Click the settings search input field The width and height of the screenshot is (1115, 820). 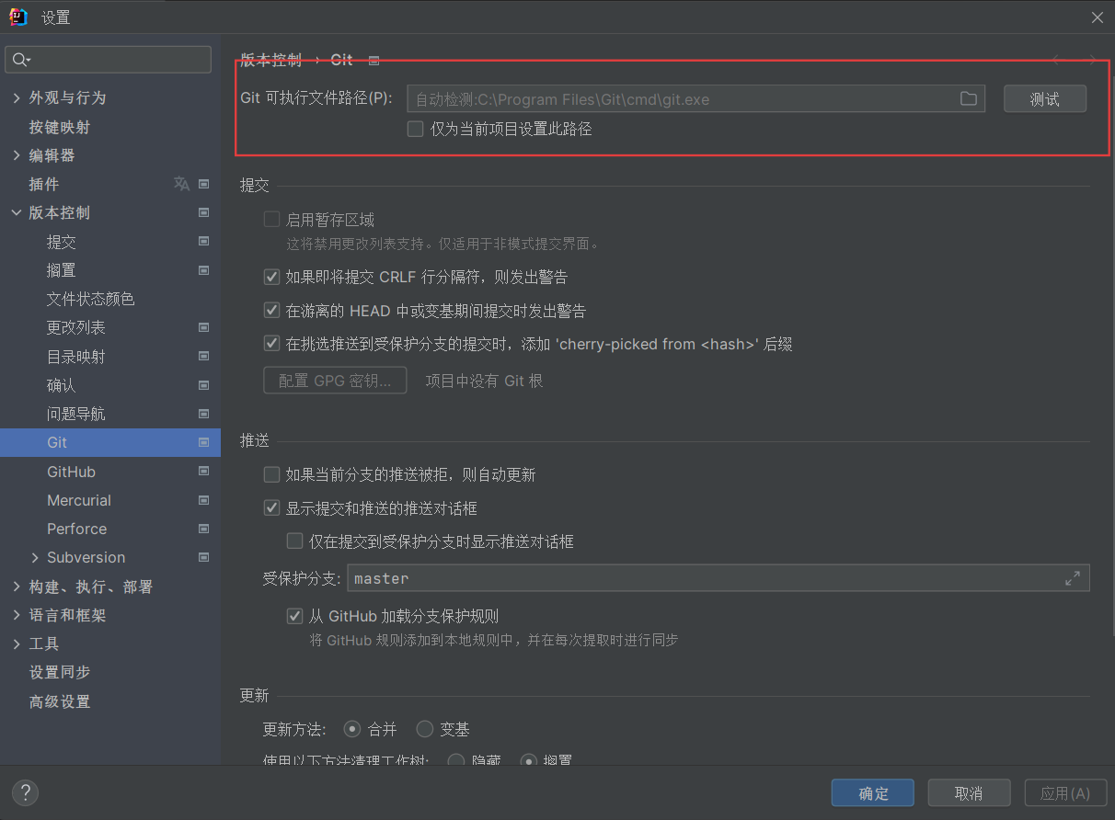point(108,59)
